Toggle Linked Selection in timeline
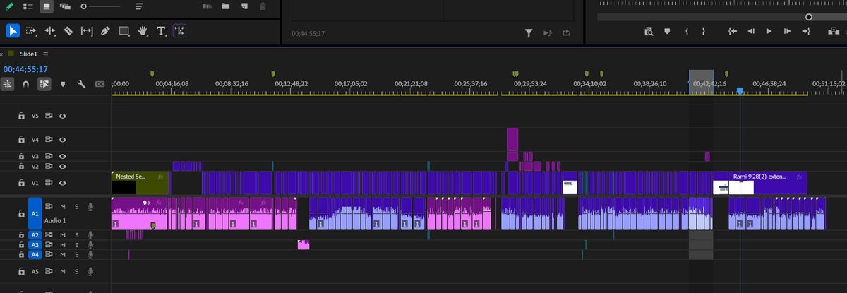The width and height of the screenshot is (847, 293). 44,84
